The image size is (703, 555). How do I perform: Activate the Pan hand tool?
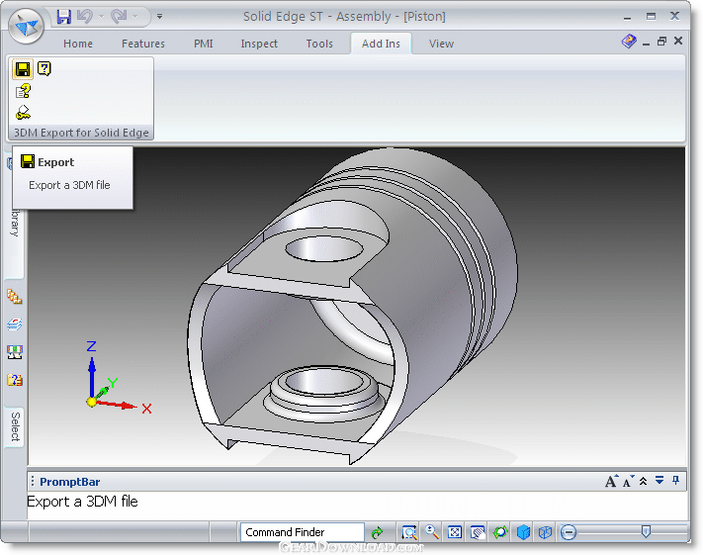(x=478, y=532)
